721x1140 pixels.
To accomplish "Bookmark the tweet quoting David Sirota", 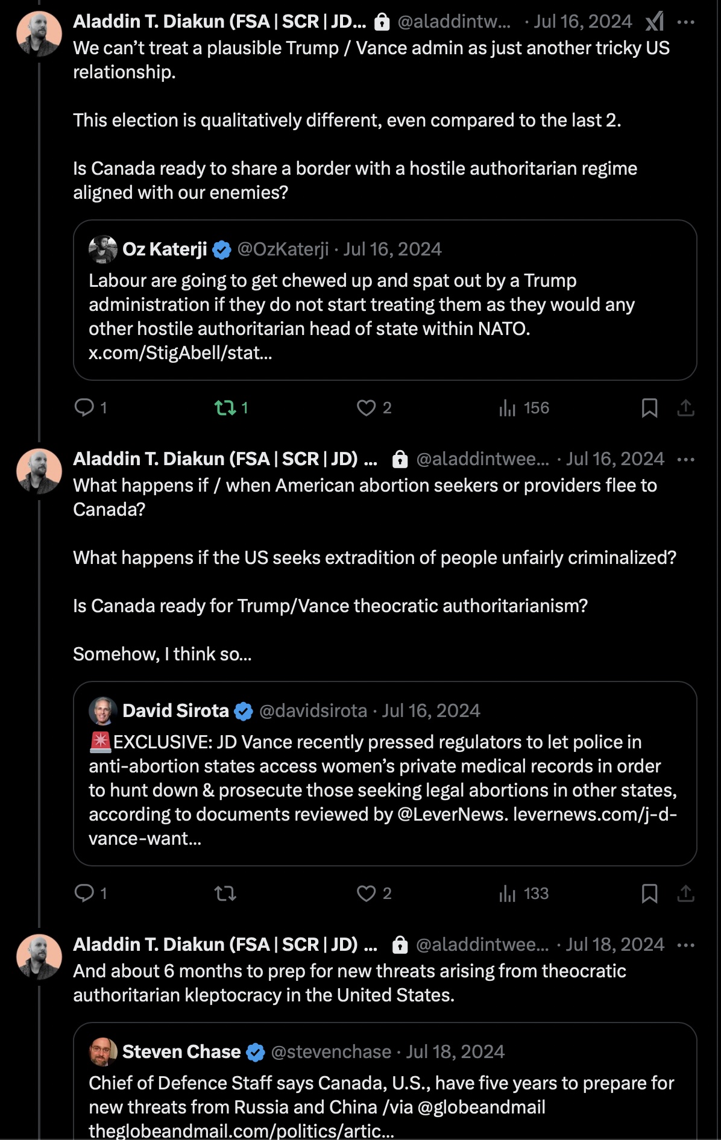I will click(649, 893).
